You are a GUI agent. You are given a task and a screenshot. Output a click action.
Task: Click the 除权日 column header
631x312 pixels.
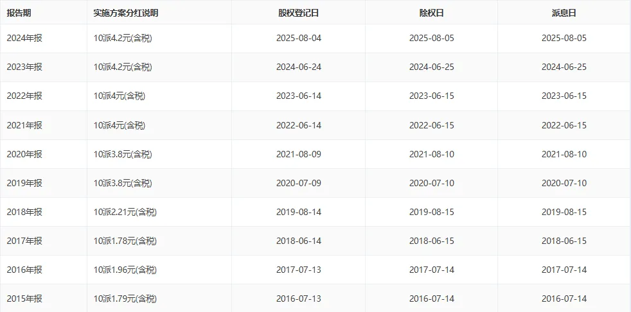pos(431,13)
